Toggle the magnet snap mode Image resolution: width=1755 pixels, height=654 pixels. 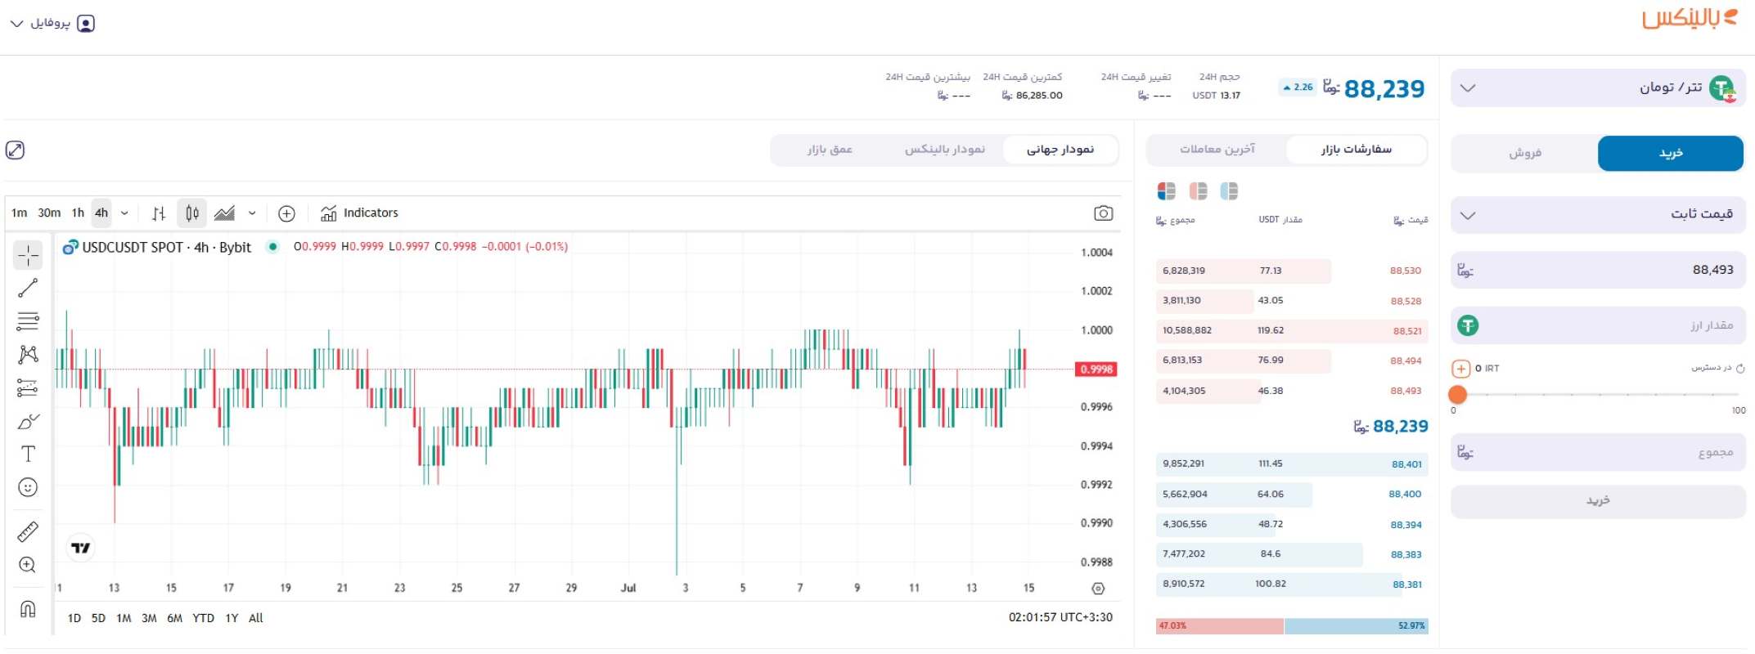point(28,609)
